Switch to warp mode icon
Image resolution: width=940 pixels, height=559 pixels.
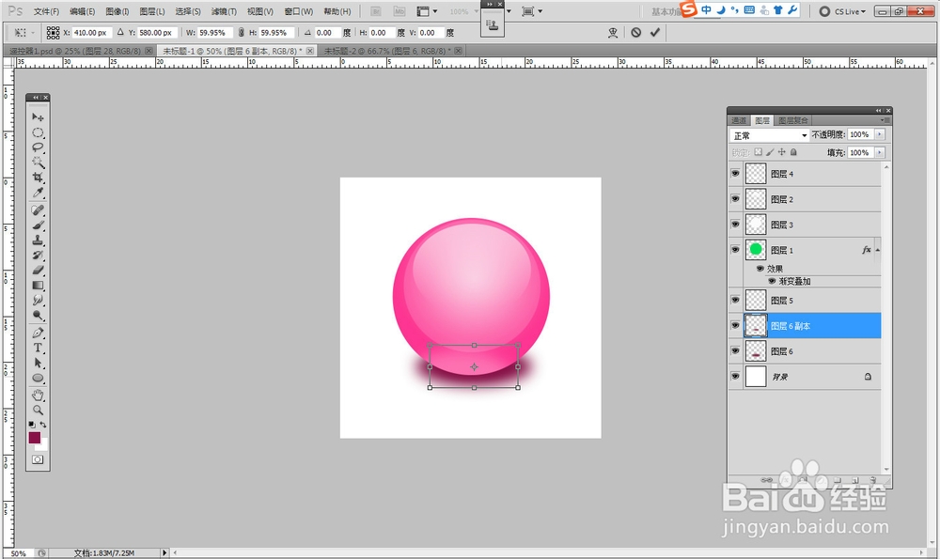tap(613, 32)
